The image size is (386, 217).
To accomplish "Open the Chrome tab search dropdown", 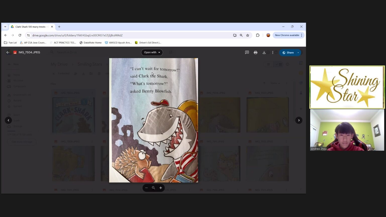I will 5,27.
